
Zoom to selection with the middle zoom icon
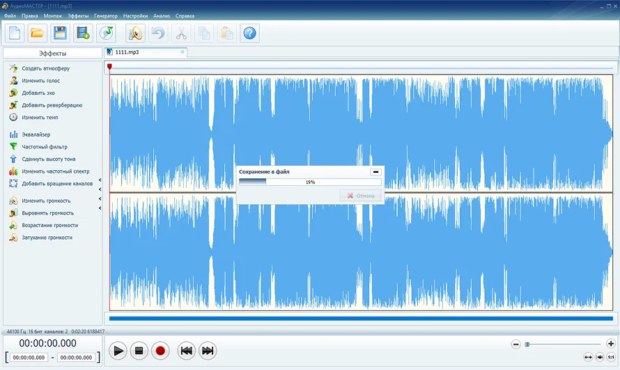tap(599, 357)
